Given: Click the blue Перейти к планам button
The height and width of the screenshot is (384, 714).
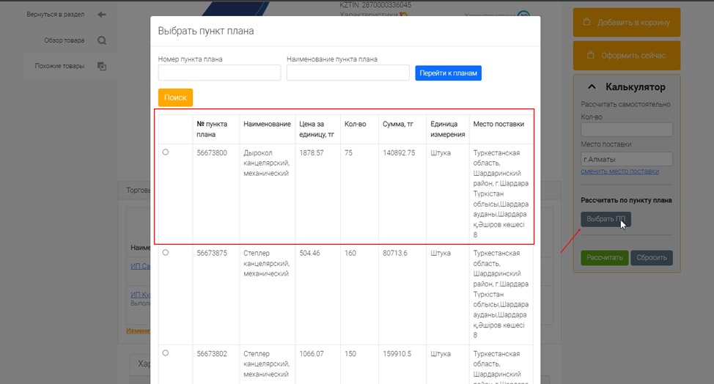Looking at the screenshot, I should [x=448, y=73].
